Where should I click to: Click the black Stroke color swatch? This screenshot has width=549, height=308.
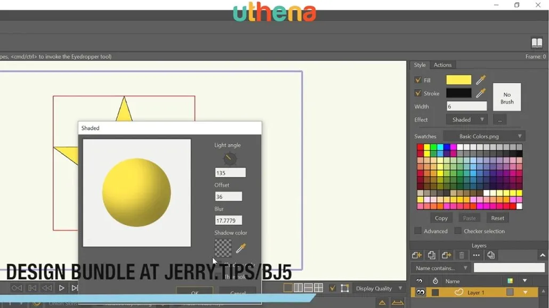458,93
